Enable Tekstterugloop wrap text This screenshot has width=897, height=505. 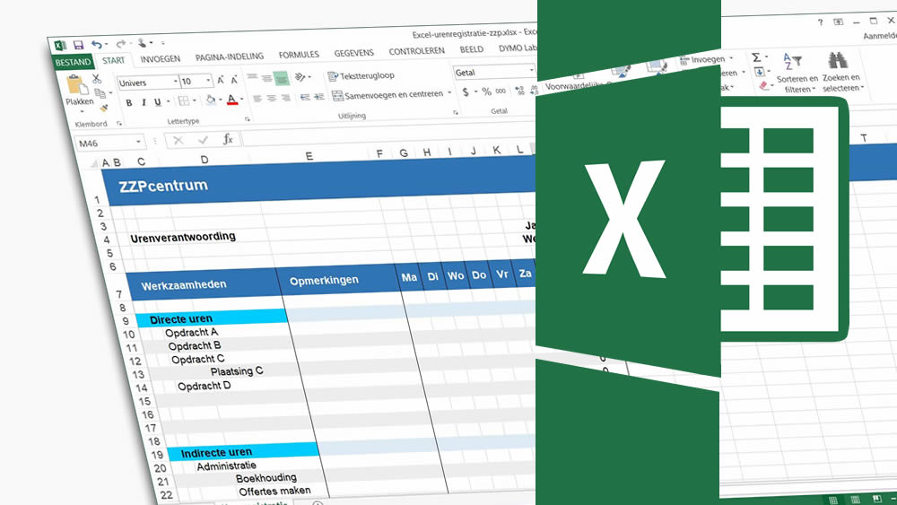(361, 75)
